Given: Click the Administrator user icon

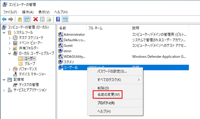Looking at the screenshot, I should (x=61, y=35).
